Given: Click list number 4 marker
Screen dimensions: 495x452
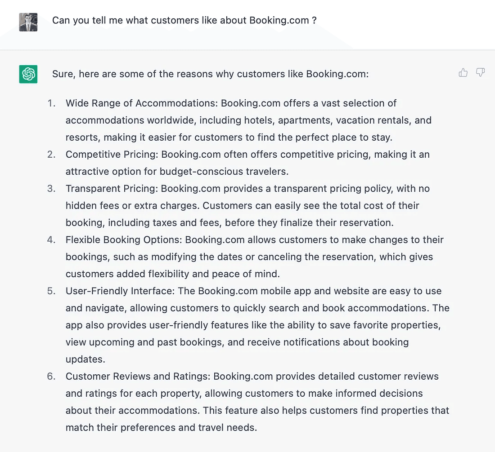Looking at the screenshot, I should (51, 240).
